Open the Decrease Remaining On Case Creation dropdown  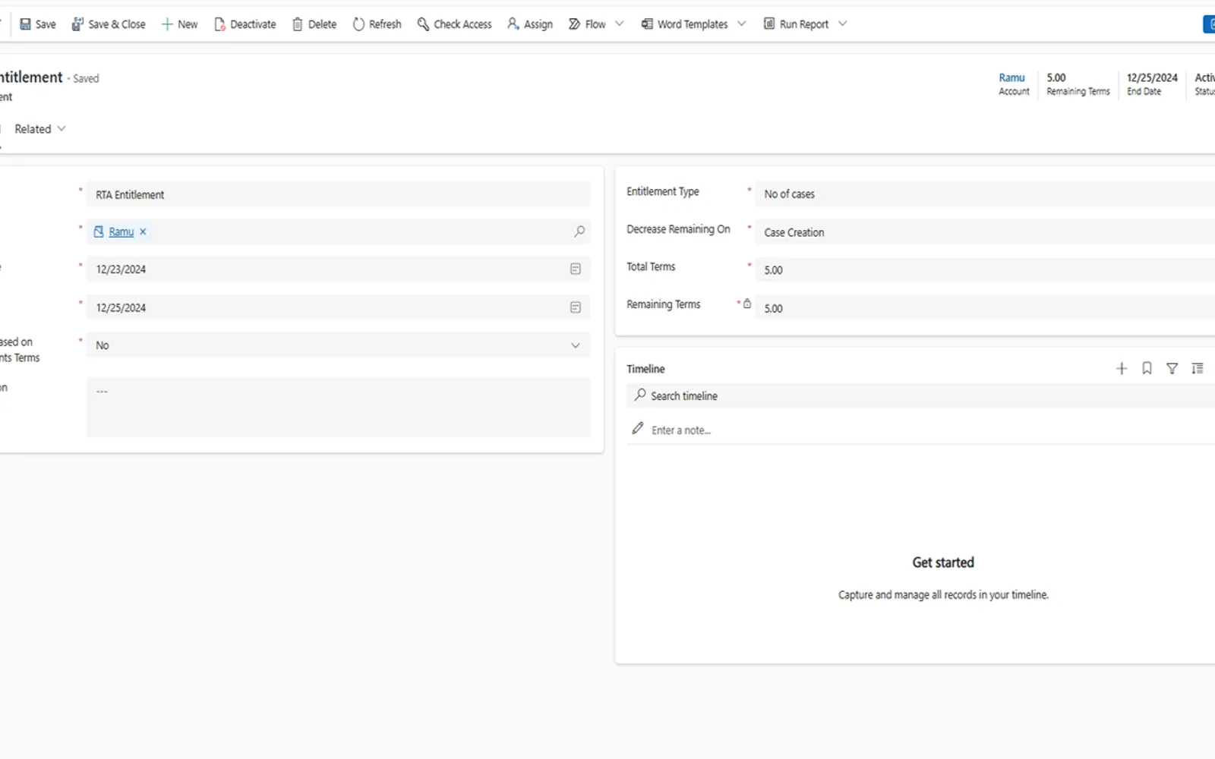pyautogui.click(x=985, y=232)
